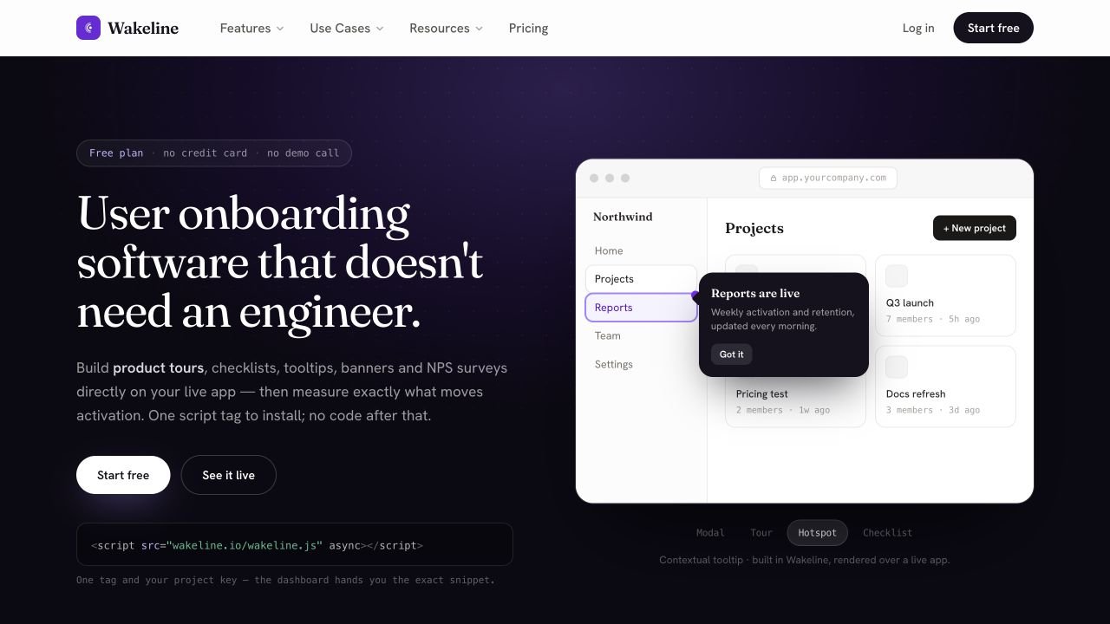Click the main hero headline
The width and height of the screenshot is (1110, 624).
(x=280, y=262)
